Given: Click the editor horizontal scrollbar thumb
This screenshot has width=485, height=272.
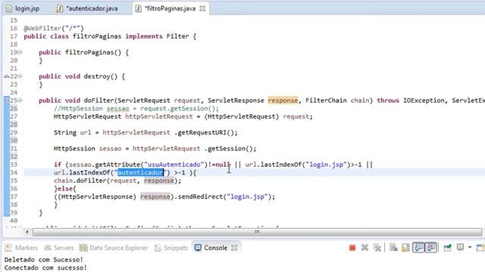Looking at the screenshot, I should [257, 232].
